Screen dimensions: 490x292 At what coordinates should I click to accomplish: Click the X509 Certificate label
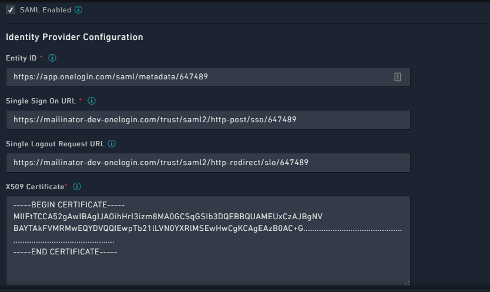(34, 187)
